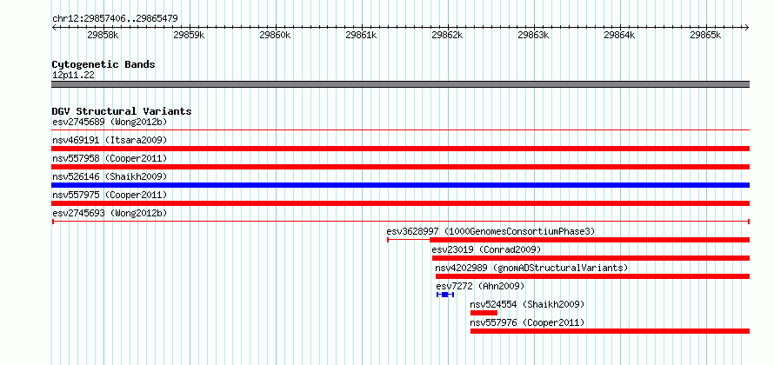Click the blue nsv526146 (Shaikh2009) bar
This screenshot has height=365, width=774.
(401, 185)
